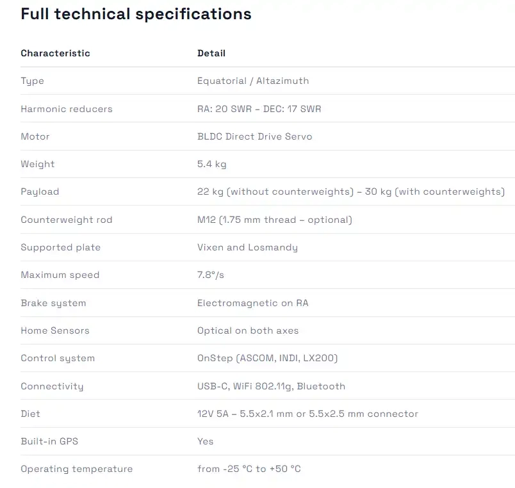Click the '5.4 kg' weight value

212,164
